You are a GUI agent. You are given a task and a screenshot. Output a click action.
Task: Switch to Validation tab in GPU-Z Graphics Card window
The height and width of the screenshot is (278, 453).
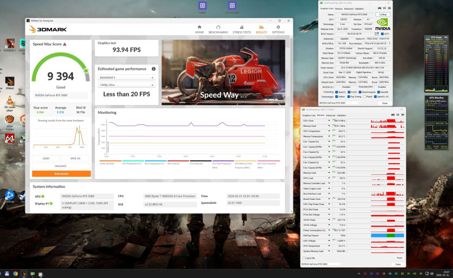coord(359,8)
